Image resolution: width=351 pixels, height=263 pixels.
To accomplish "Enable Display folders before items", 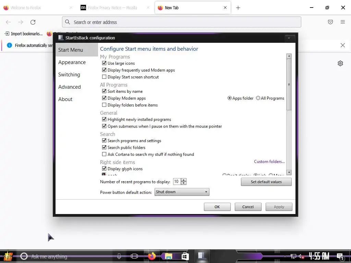I will [104, 105].
